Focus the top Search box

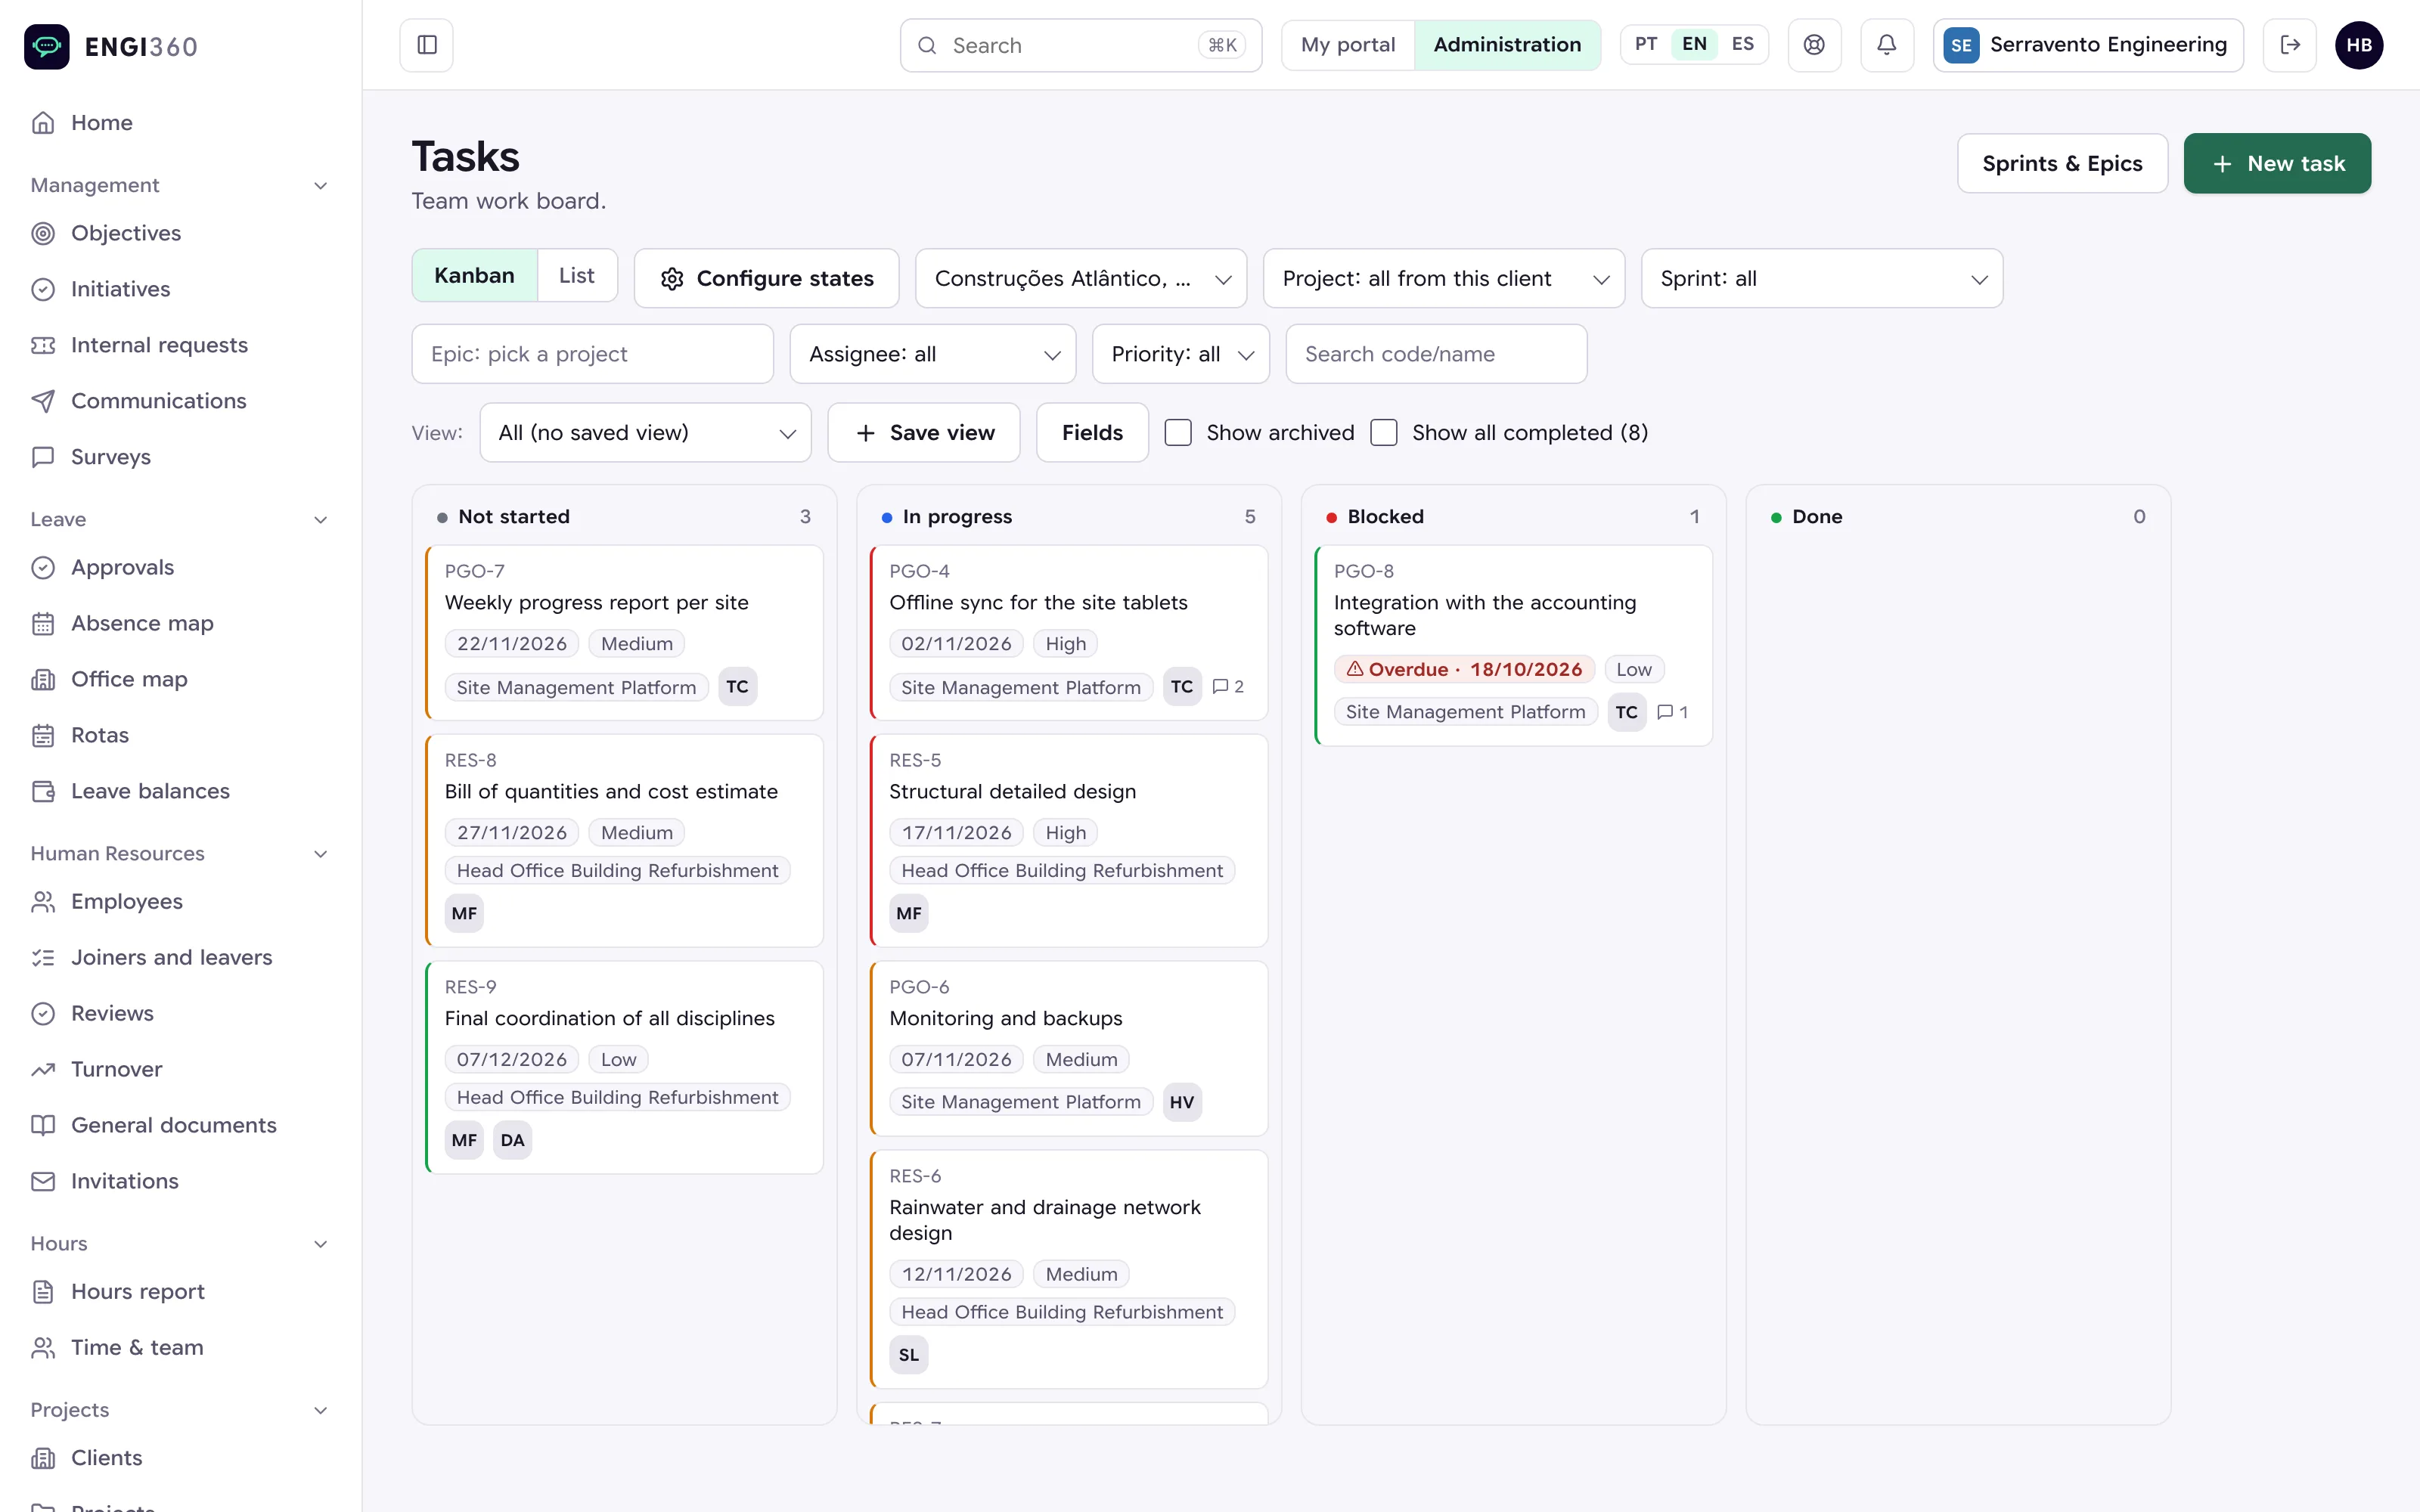tap(1081, 45)
